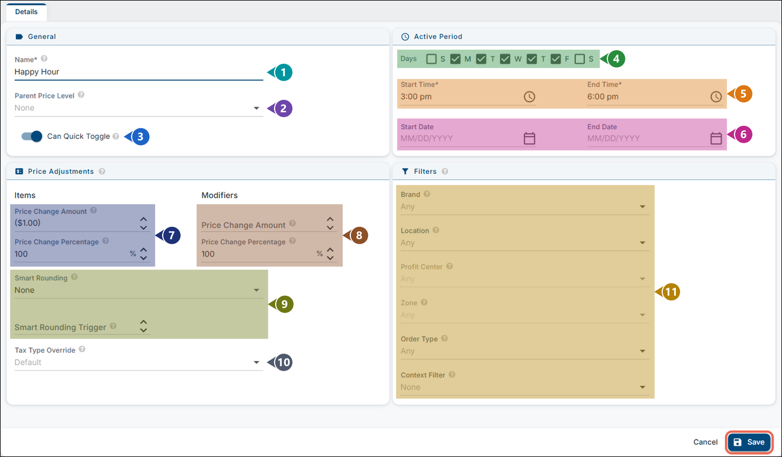Image resolution: width=782 pixels, height=457 pixels.
Task: Uncheck the Friday day checkbox
Action: click(x=556, y=59)
